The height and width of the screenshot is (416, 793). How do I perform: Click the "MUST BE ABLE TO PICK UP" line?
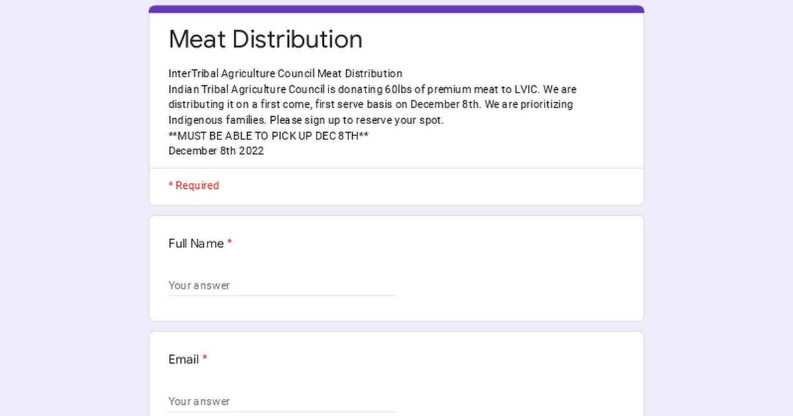click(x=268, y=136)
